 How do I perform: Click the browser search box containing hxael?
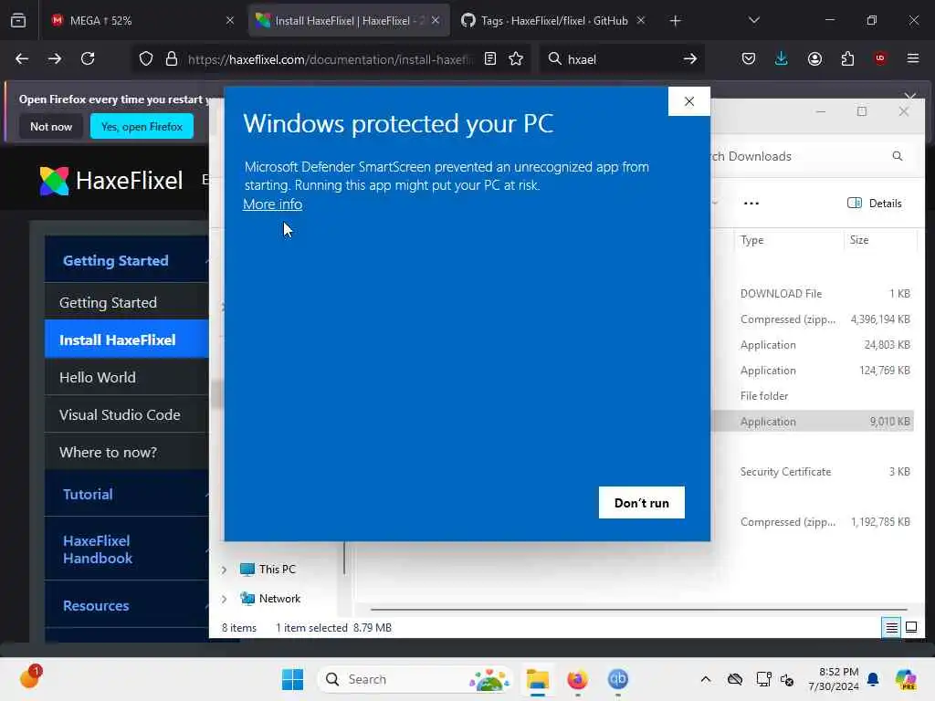[x=620, y=59]
